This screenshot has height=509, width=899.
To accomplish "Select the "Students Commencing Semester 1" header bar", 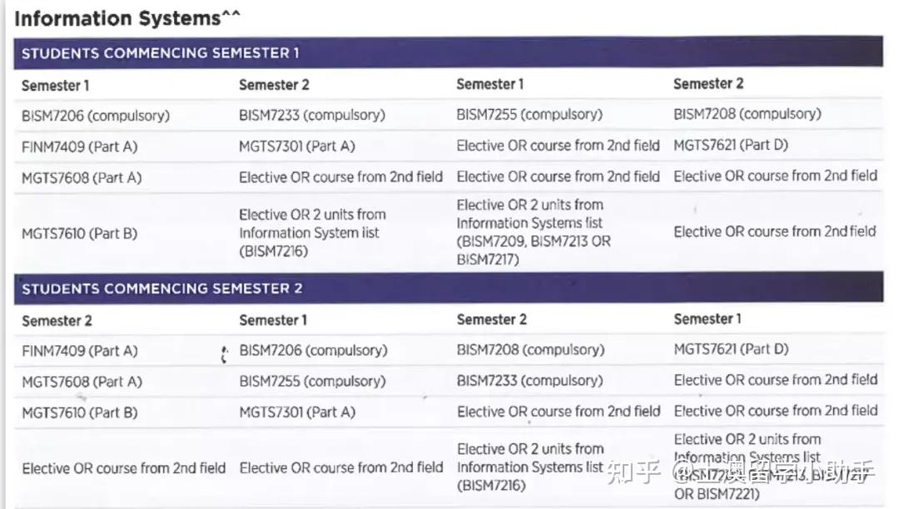I will [x=448, y=53].
